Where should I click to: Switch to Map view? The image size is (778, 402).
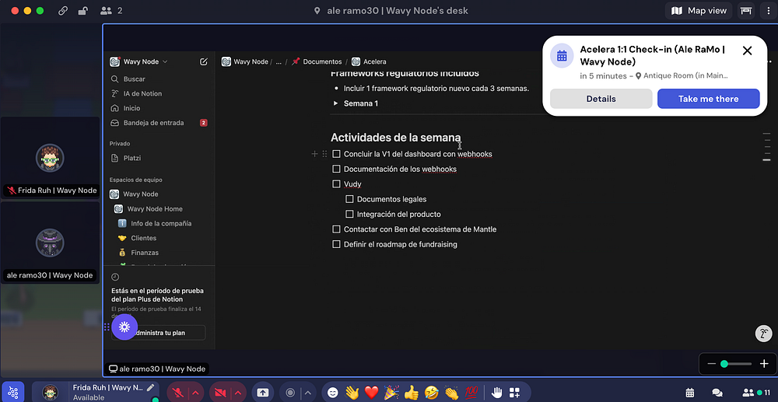click(699, 10)
